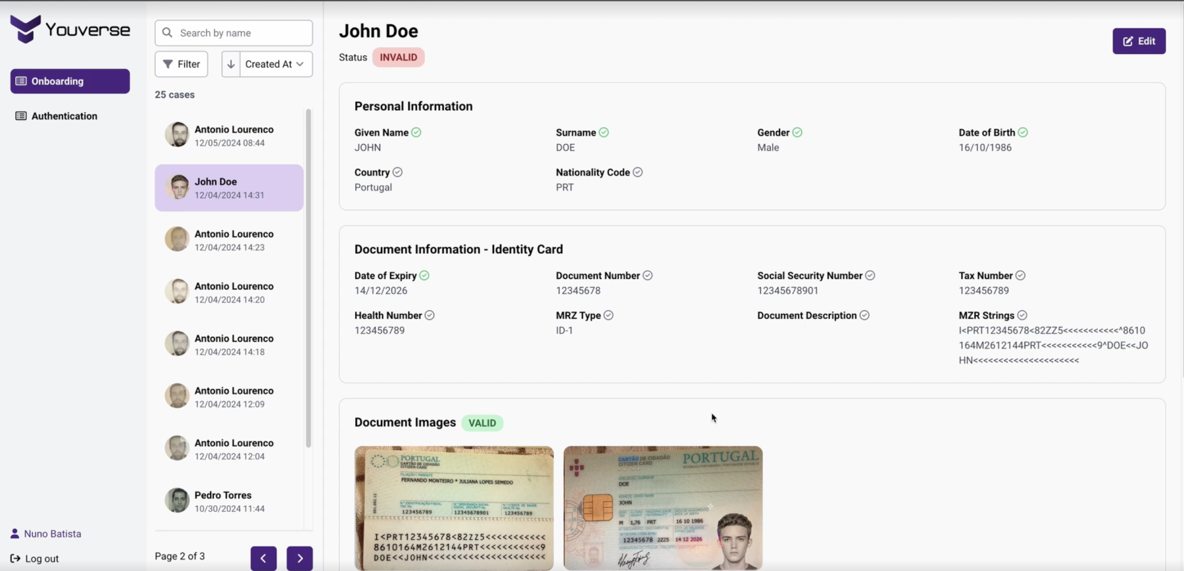Image resolution: width=1184 pixels, height=571 pixels.
Task: Click the case list scrollbar
Action: point(308,276)
